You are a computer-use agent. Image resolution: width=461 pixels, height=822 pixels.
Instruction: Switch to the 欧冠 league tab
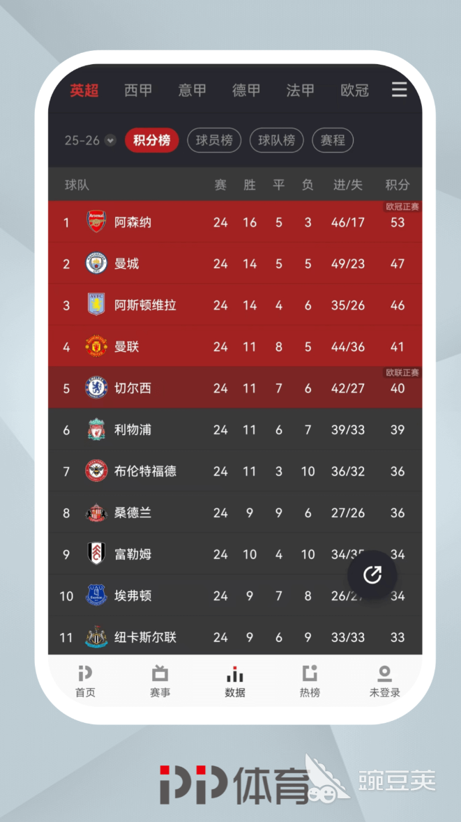(354, 91)
